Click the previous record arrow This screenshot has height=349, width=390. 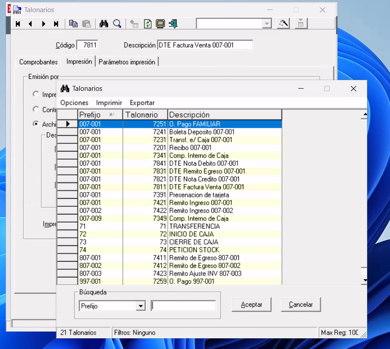click(31, 24)
